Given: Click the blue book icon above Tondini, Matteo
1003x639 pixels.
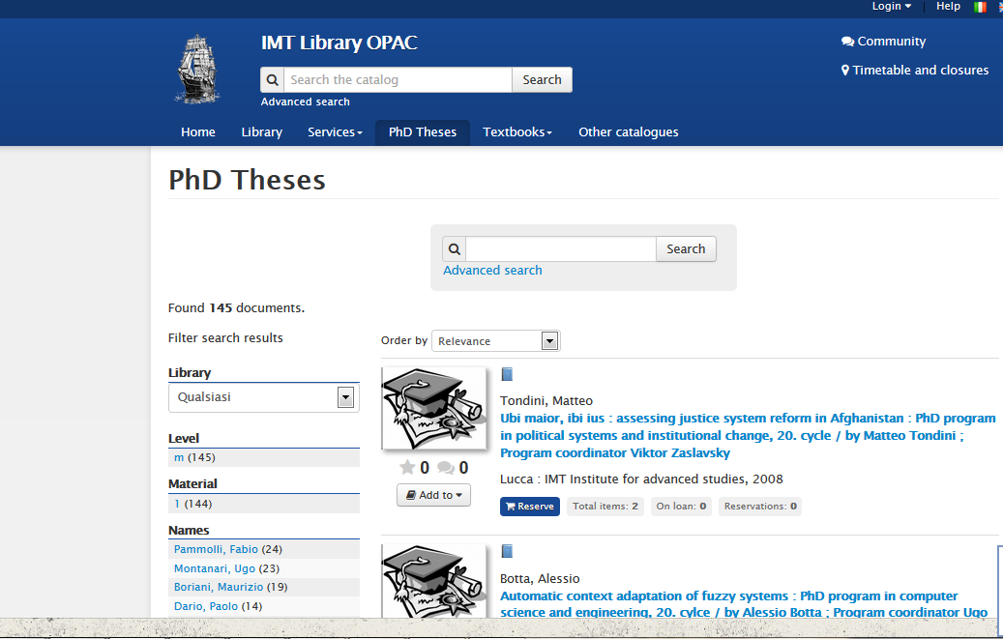Looking at the screenshot, I should [x=507, y=374].
